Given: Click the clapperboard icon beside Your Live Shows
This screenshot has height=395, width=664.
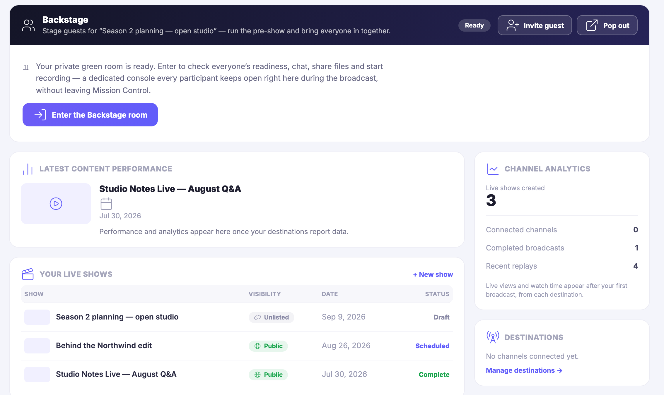Looking at the screenshot, I should (x=28, y=274).
